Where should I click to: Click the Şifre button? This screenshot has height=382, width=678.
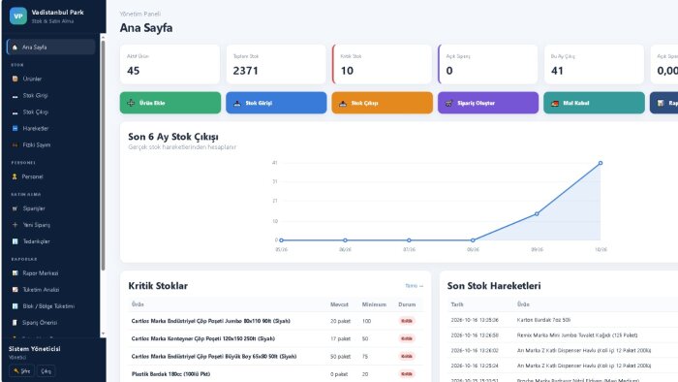(x=21, y=371)
